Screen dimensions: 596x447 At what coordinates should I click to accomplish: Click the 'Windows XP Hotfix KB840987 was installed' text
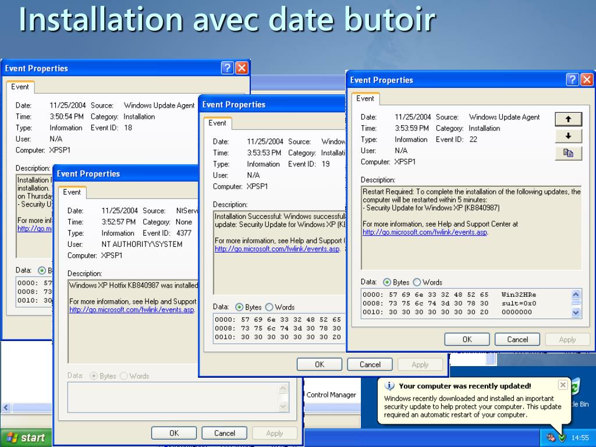tap(133, 285)
